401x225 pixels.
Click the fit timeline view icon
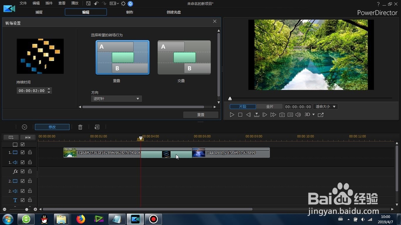point(28,137)
